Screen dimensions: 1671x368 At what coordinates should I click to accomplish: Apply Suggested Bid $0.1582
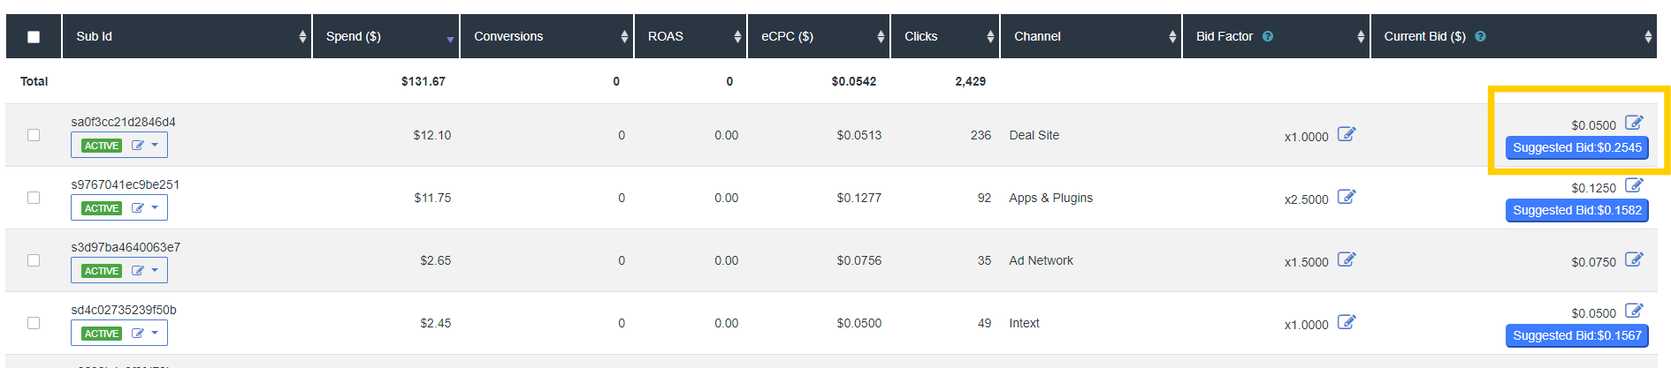1576,210
